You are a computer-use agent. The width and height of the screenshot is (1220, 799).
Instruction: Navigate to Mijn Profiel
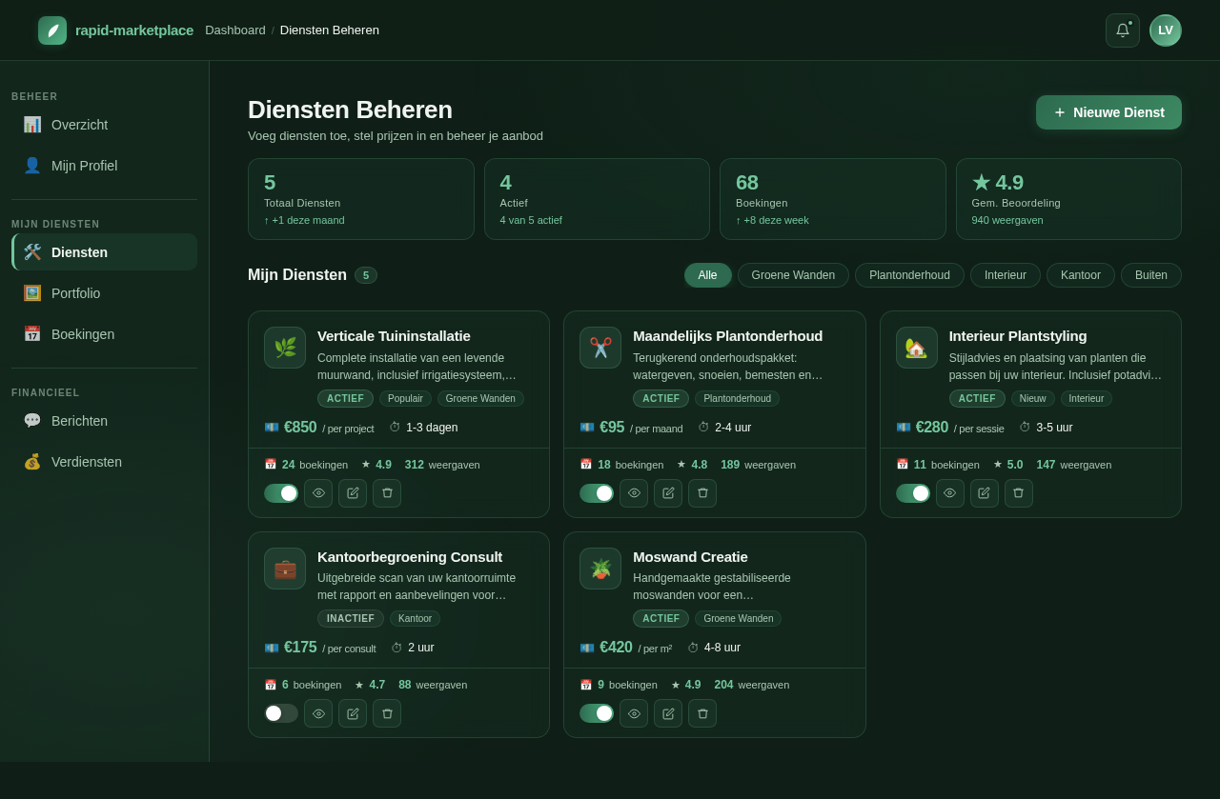click(x=84, y=166)
